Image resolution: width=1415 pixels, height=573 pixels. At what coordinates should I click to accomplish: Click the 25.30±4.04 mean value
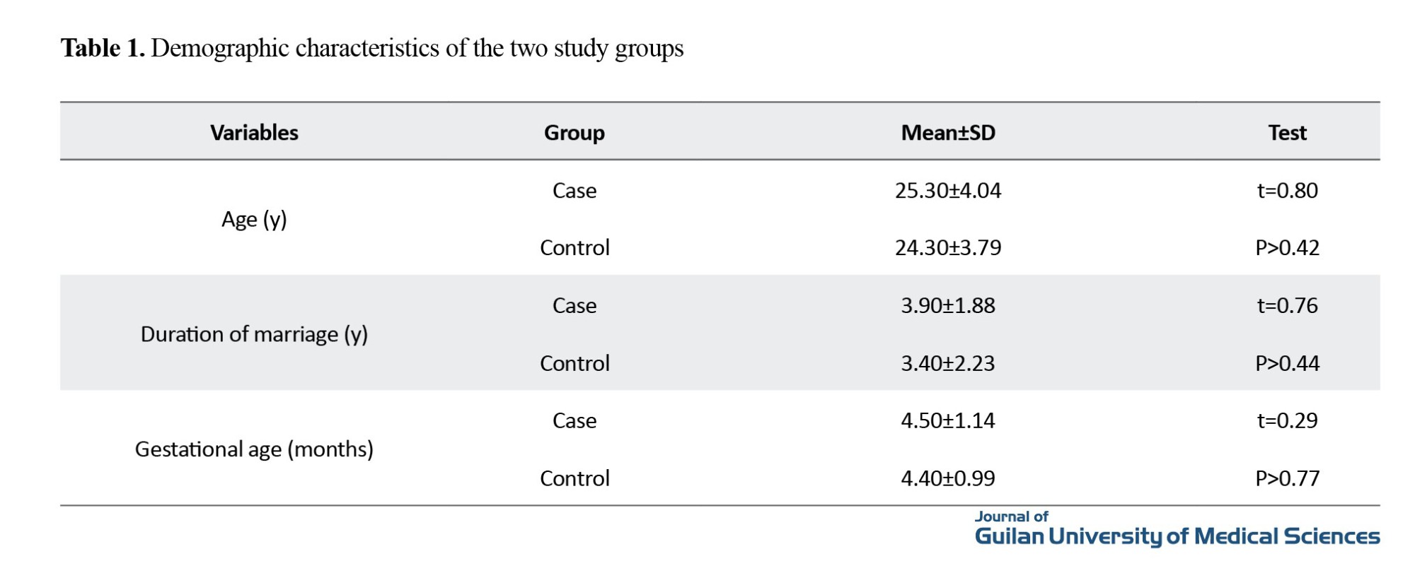tap(947, 191)
